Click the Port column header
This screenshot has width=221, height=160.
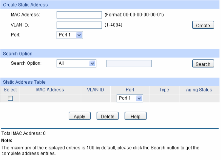point(130,90)
